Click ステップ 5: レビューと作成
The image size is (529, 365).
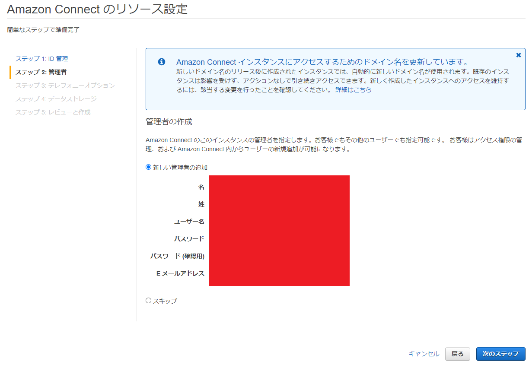[x=53, y=112]
